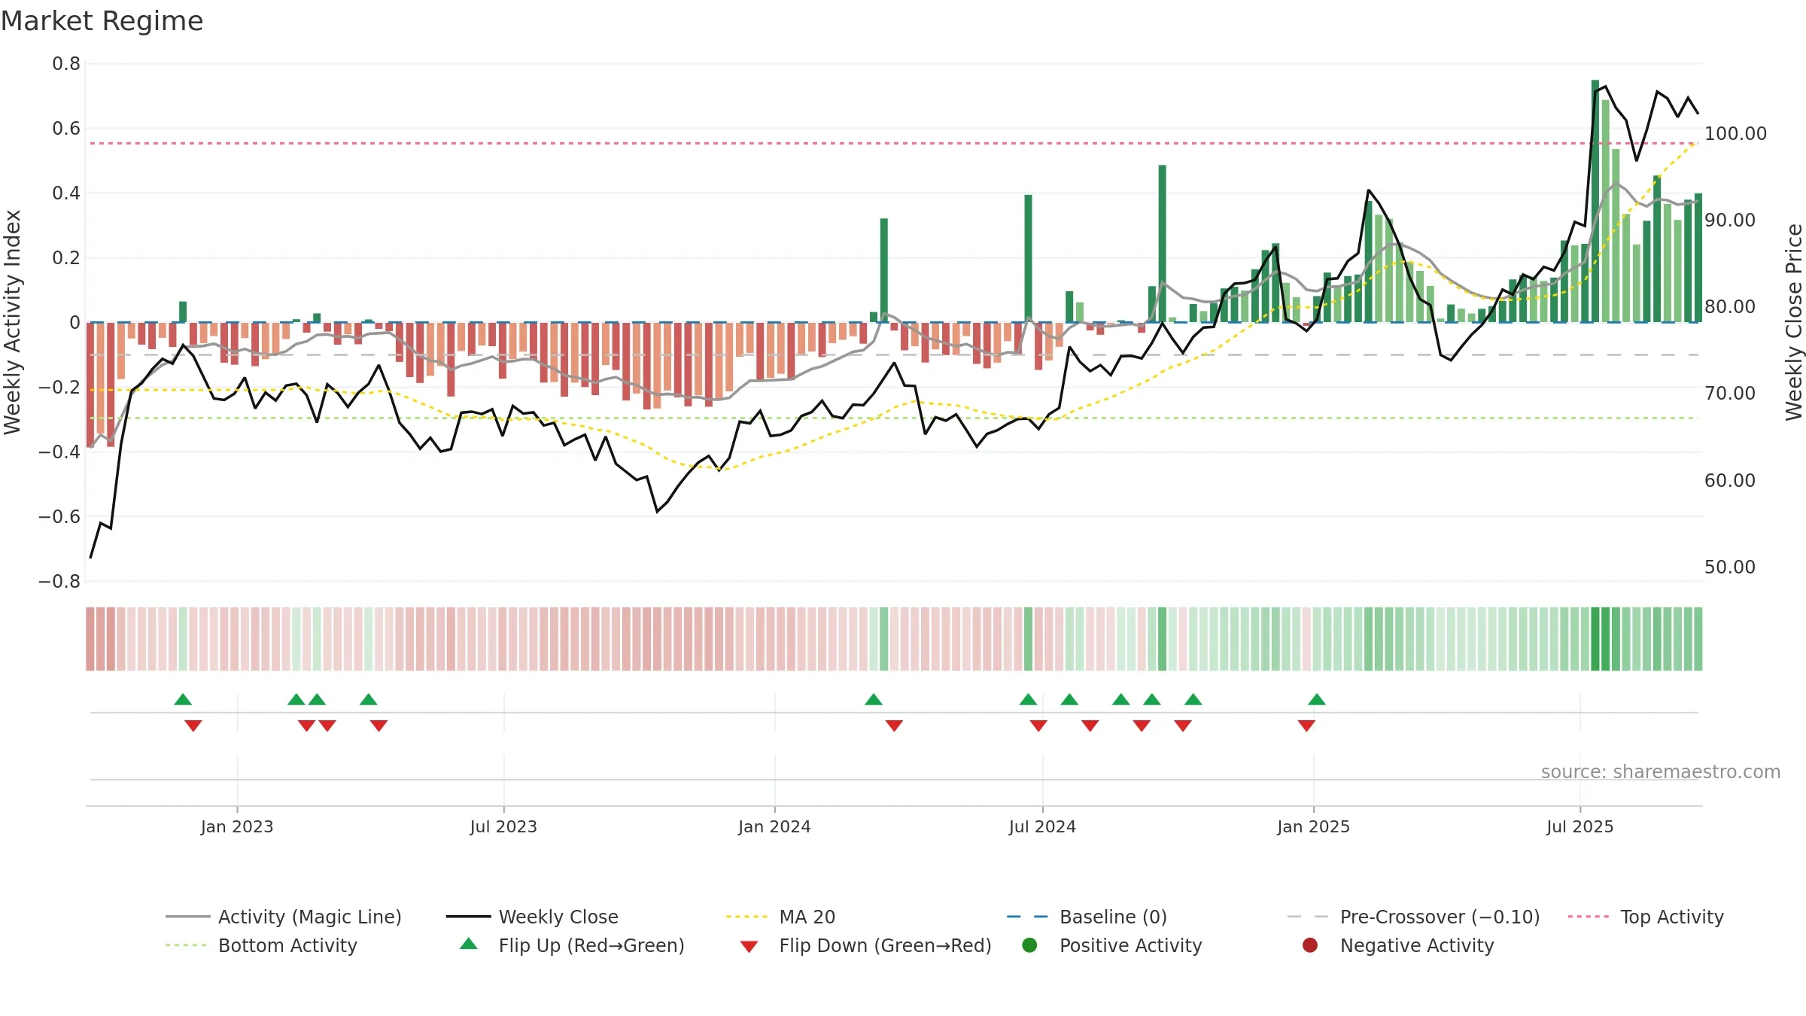Viewport: 1806px width, 1016px height.
Task: Click the 0.8 left axis tick label
Action: point(66,64)
